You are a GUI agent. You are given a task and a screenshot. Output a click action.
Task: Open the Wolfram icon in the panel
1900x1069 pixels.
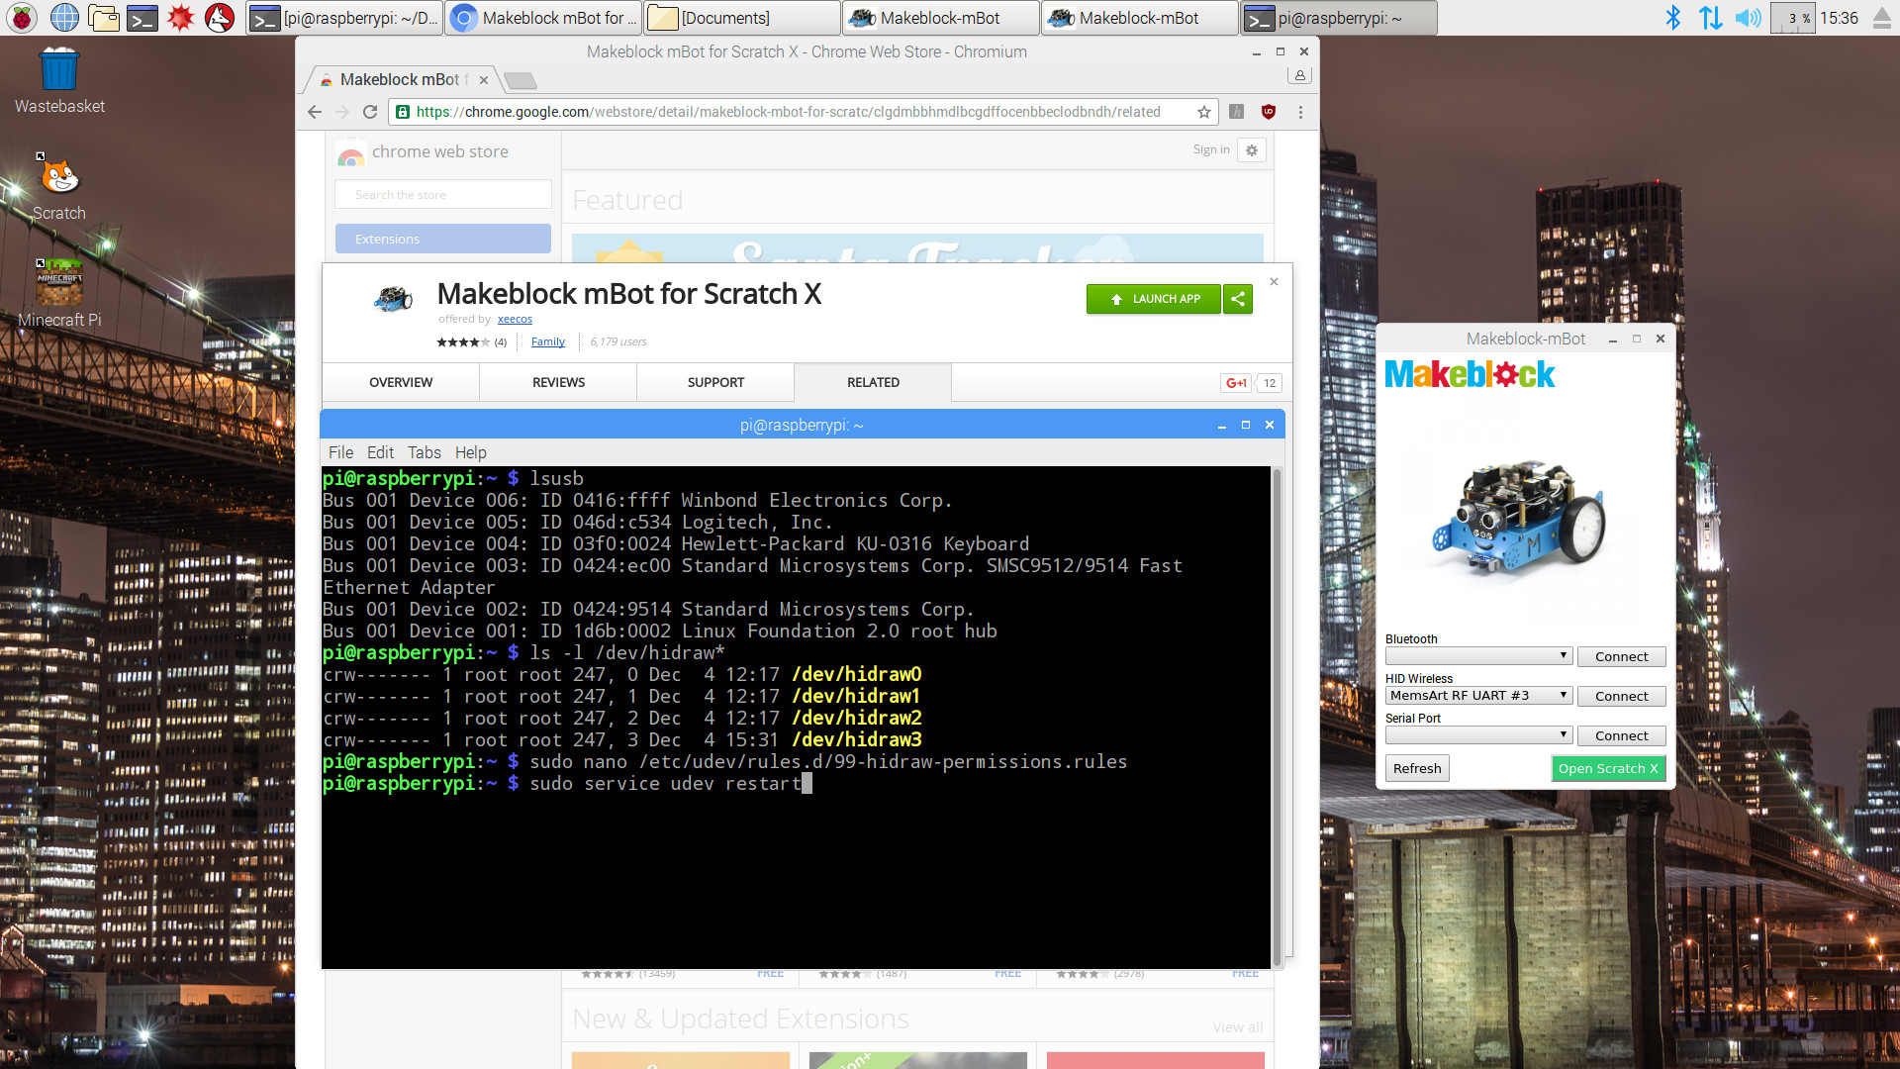coord(220,17)
